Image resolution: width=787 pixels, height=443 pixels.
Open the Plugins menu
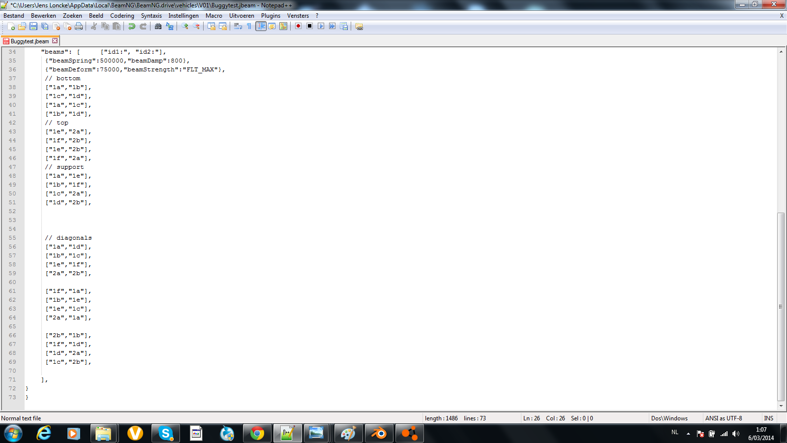(271, 16)
